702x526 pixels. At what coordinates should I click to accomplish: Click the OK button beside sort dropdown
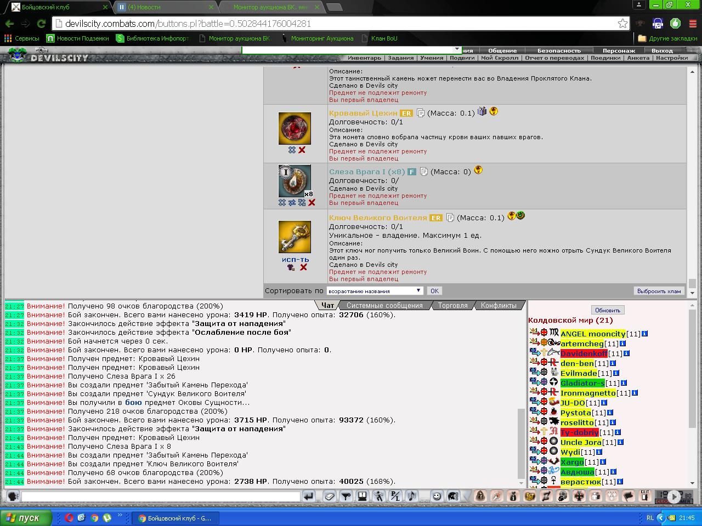pyautogui.click(x=434, y=291)
